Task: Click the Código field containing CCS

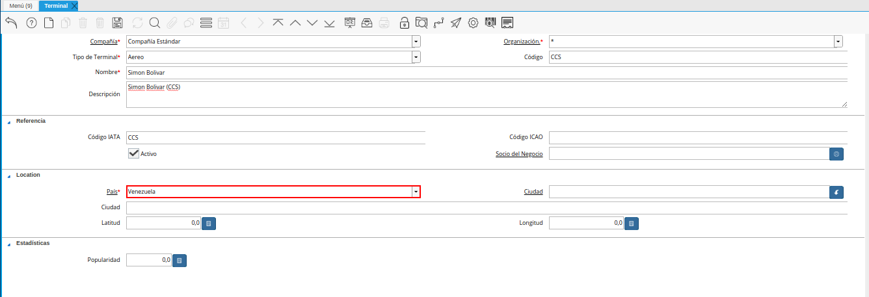Action: (698, 57)
